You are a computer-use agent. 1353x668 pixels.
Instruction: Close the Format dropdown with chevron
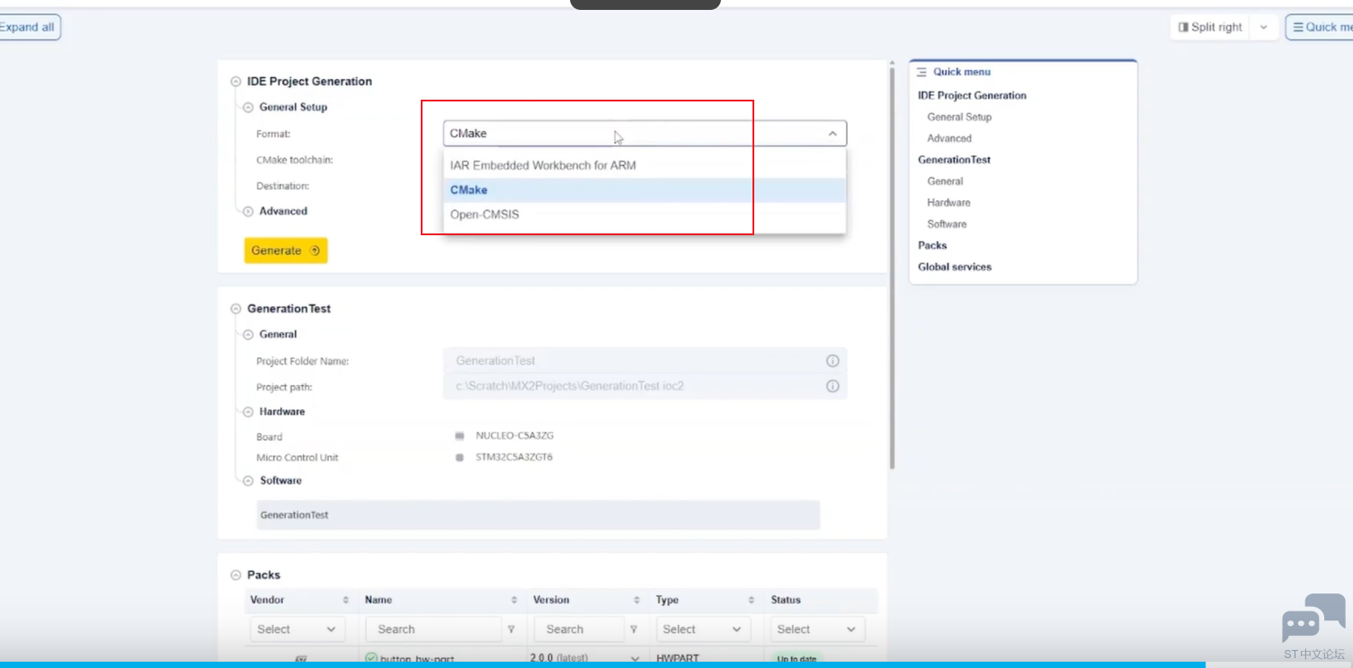pos(832,134)
